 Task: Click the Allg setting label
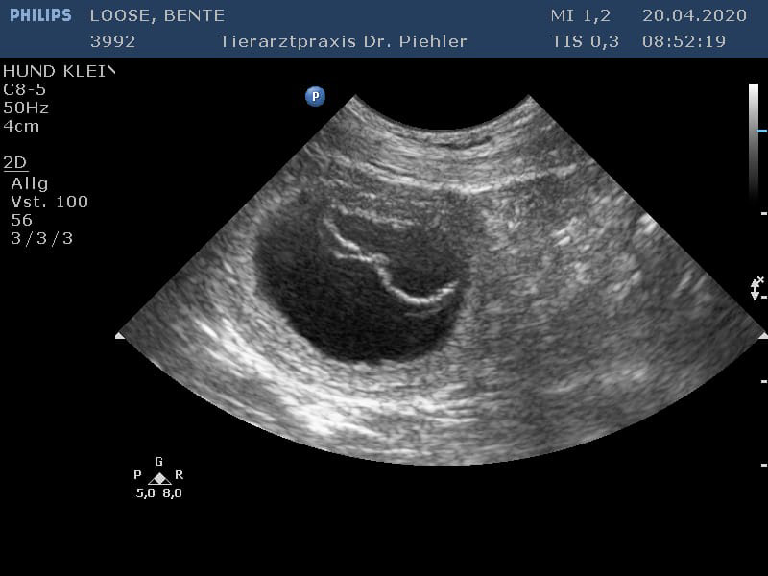pyautogui.click(x=30, y=184)
